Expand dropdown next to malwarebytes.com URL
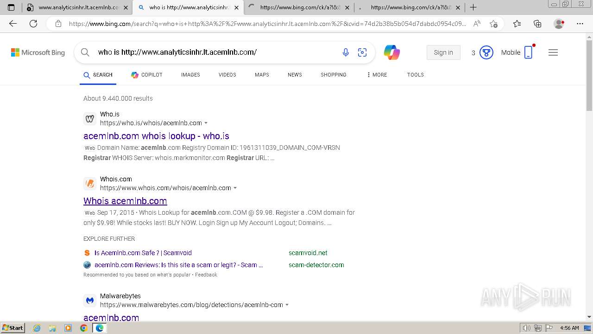 point(287,305)
